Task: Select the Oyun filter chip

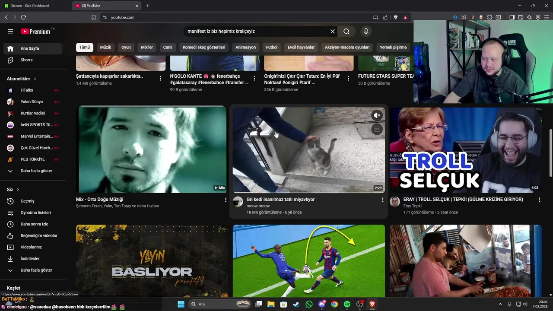Action: [126, 47]
